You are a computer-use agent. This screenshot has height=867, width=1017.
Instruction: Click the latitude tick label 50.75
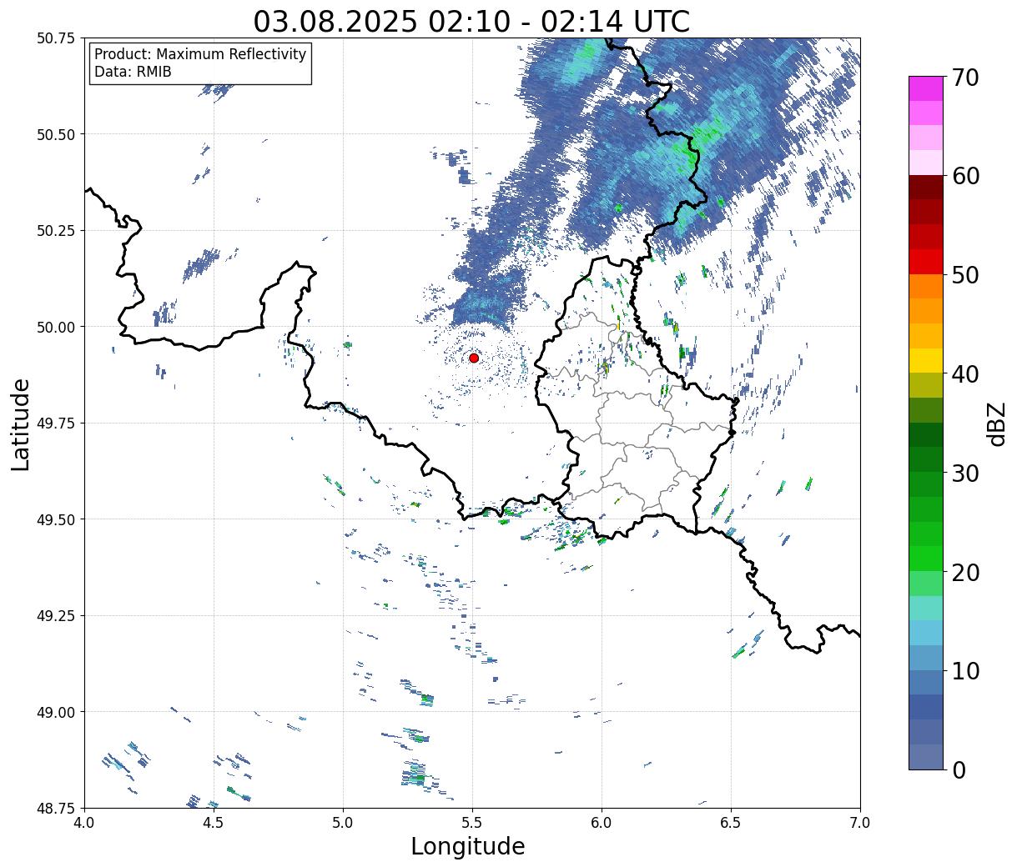56,38
